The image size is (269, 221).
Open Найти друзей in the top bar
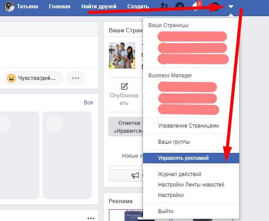[x=99, y=7]
